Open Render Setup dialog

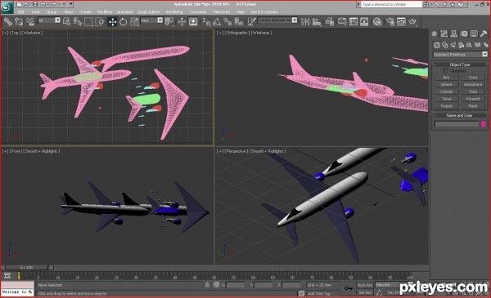390,21
